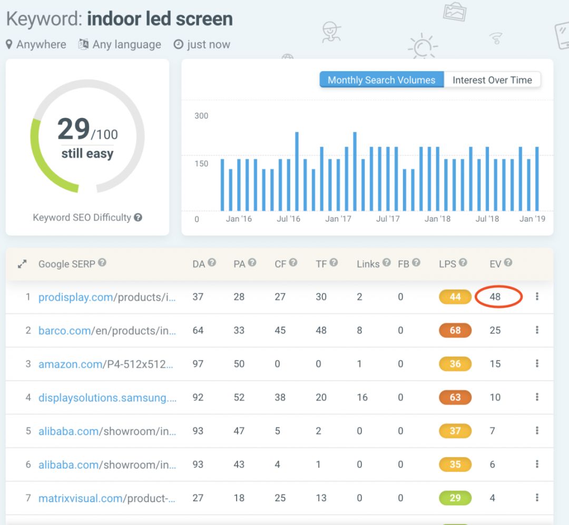Open the amazon.com P4-512x512 result link
Screen dimensions: 569x525
(x=105, y=364)
